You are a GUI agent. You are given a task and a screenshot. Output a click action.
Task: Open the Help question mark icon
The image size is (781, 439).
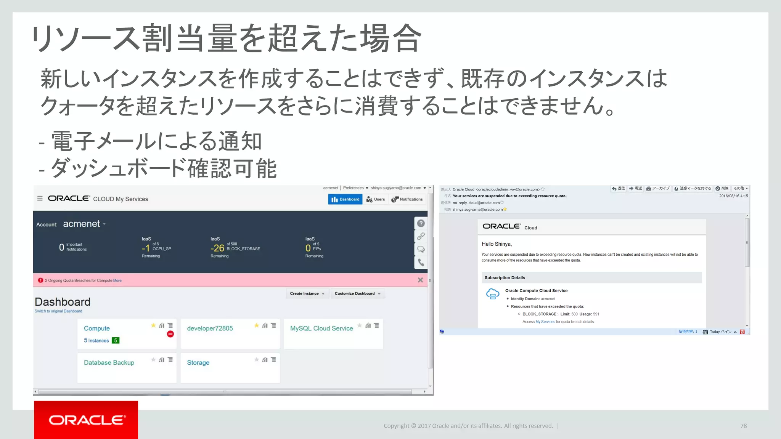pyautogui.click(x=421, y=223)
